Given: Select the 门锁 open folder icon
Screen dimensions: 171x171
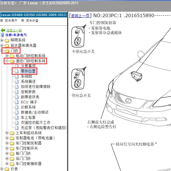Looking at the screenshot, I should pyautogui.click(x=7, y=51).
